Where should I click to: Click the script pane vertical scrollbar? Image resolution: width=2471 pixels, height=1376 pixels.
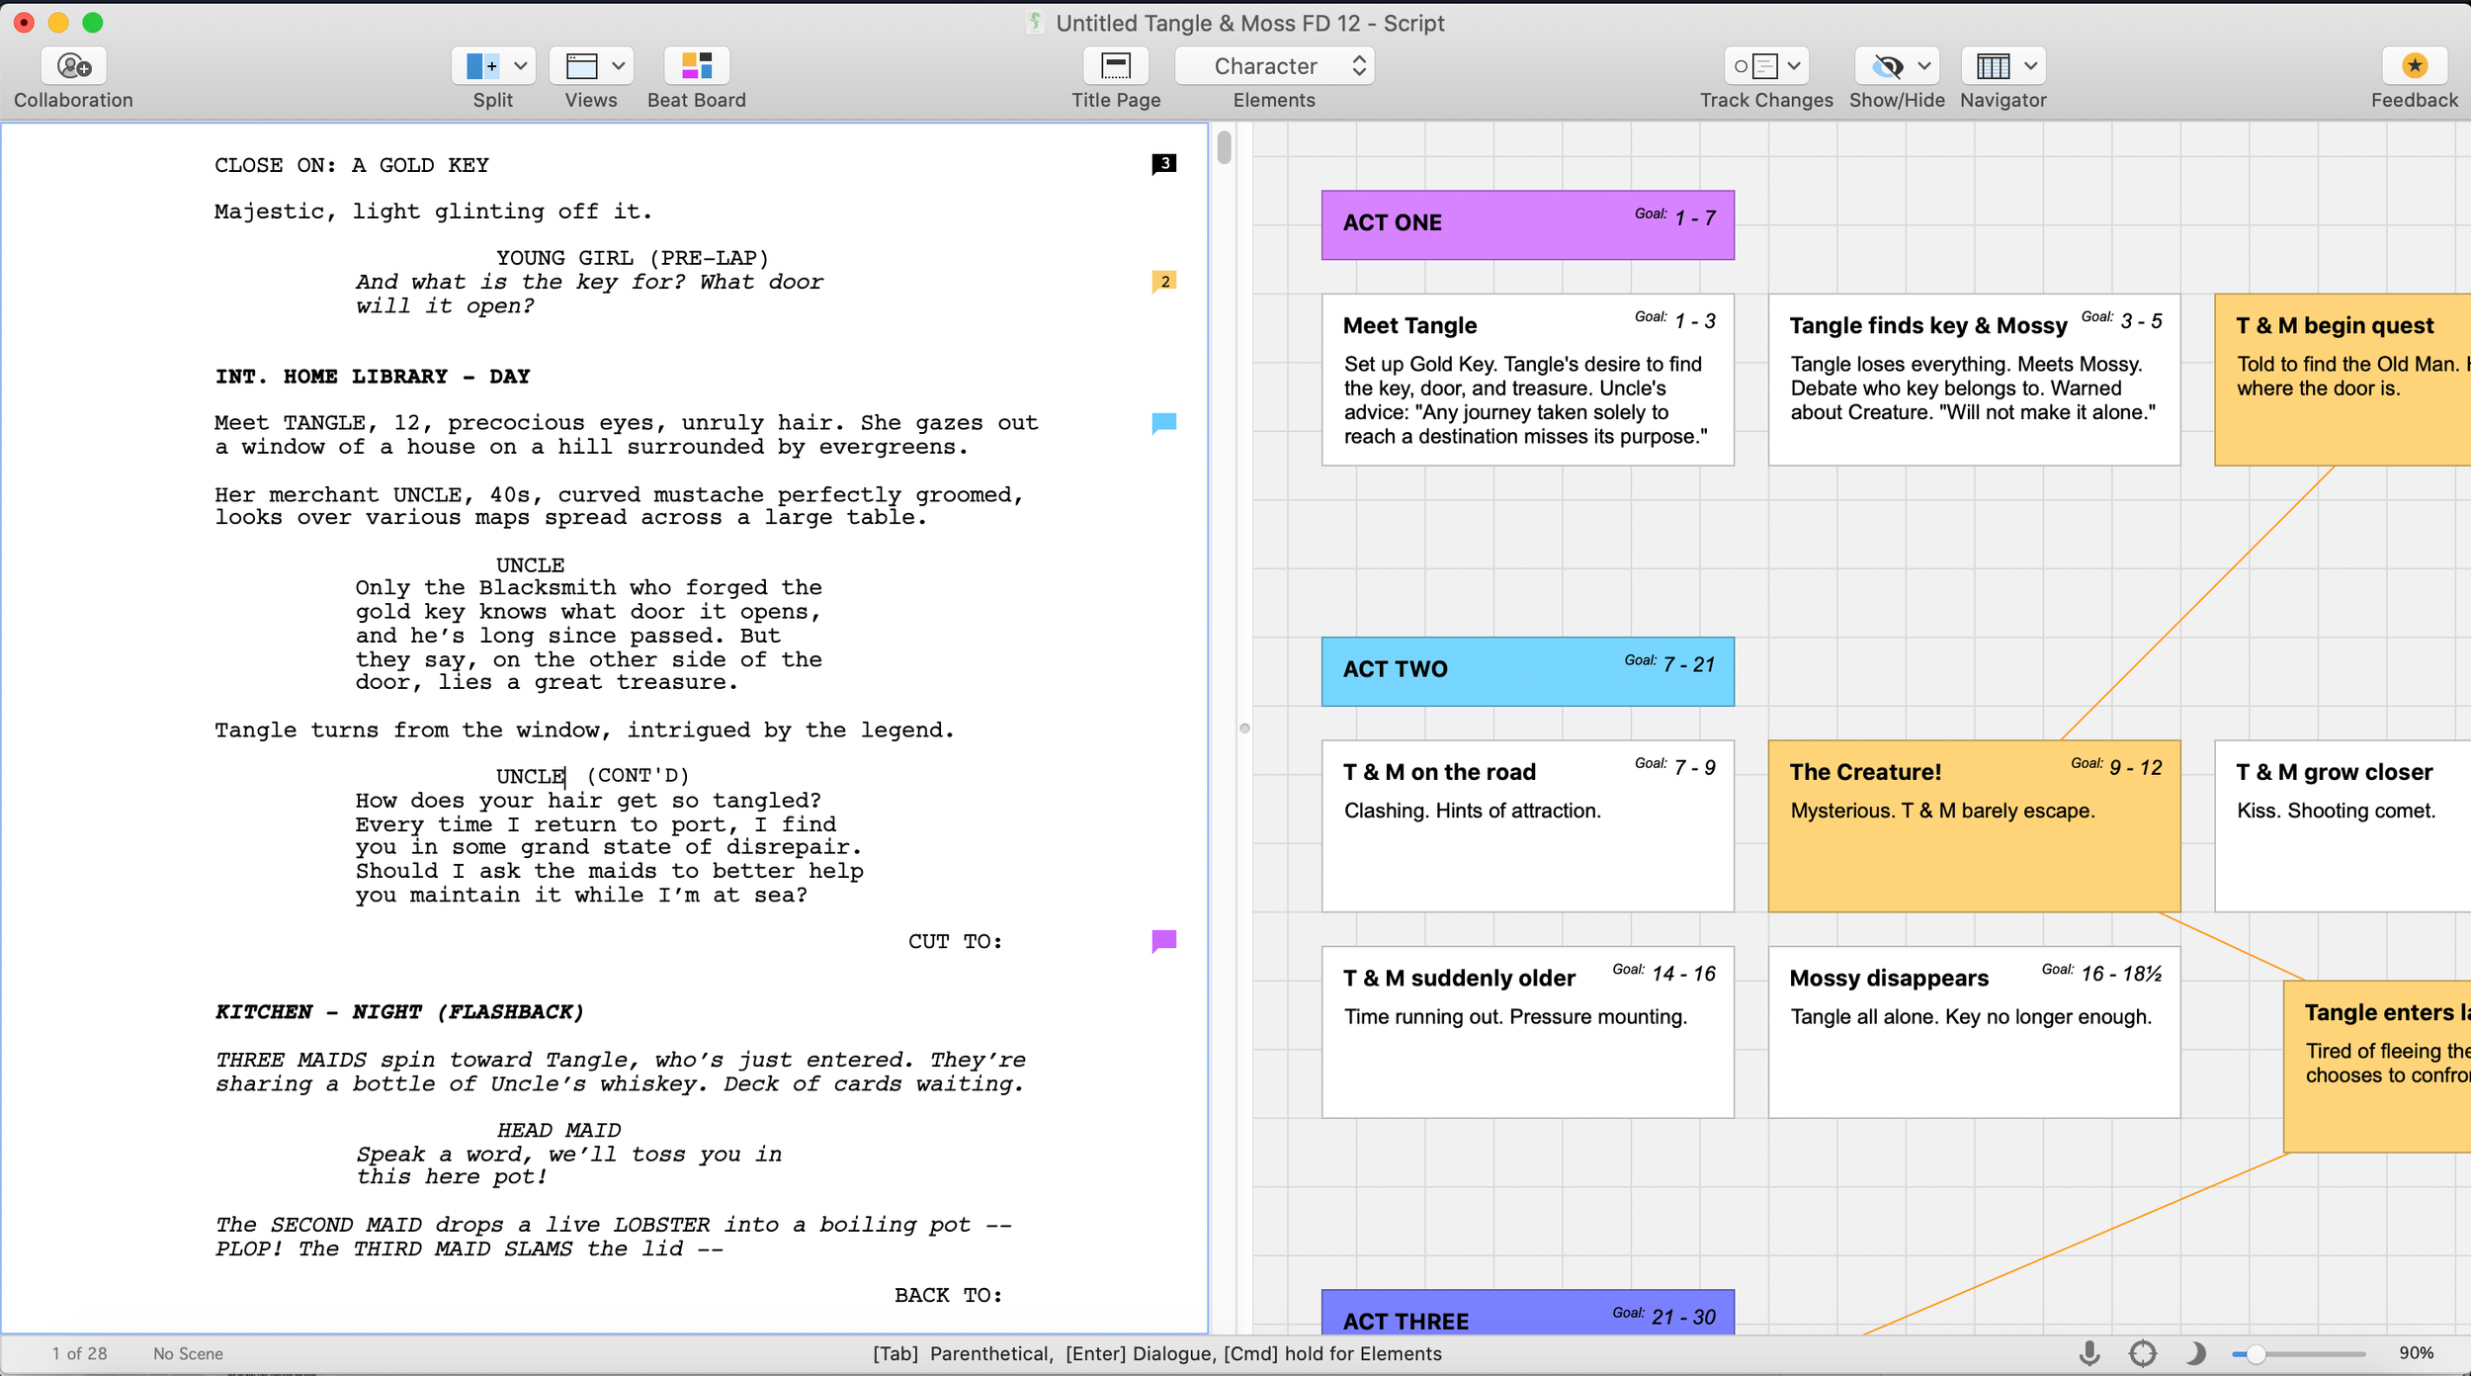(x=1225, y=146)
